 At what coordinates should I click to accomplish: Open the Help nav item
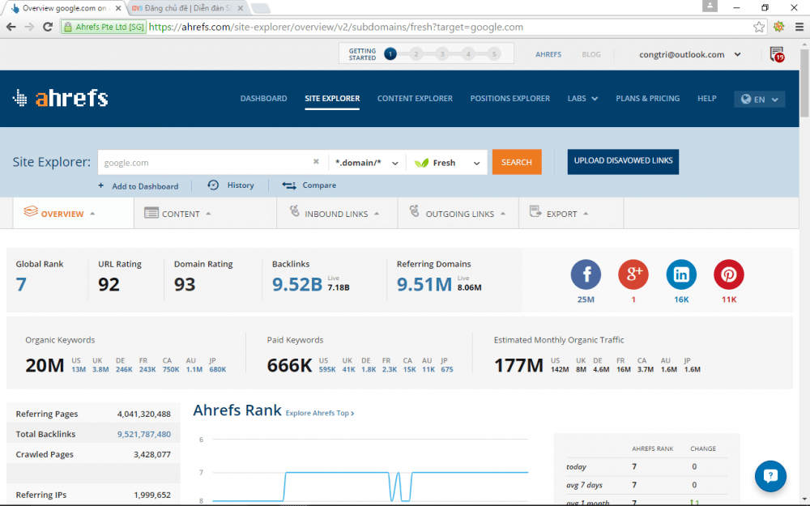(706, 98)
